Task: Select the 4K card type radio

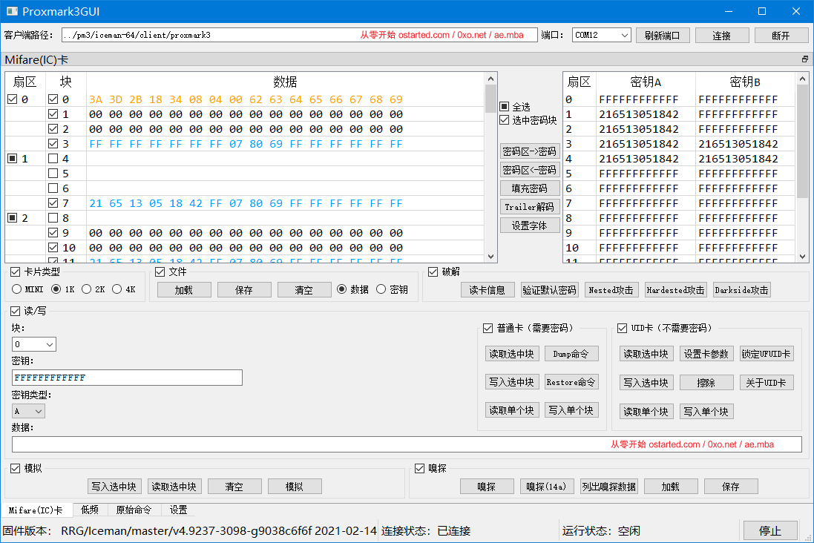Action: 116,289
